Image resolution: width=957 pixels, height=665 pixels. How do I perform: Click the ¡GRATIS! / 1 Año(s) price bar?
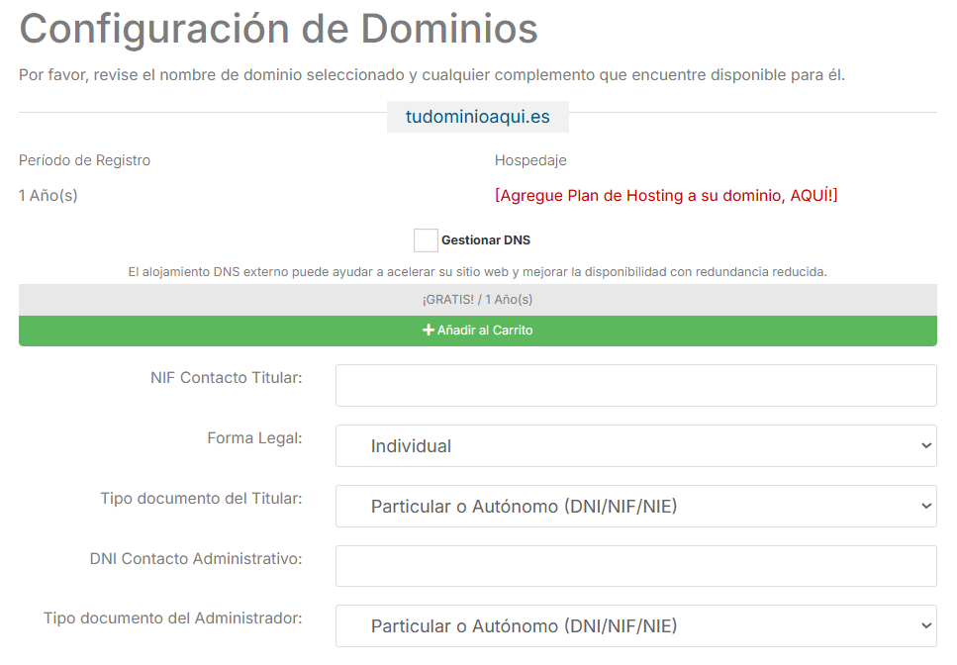(x=477, y=299)
